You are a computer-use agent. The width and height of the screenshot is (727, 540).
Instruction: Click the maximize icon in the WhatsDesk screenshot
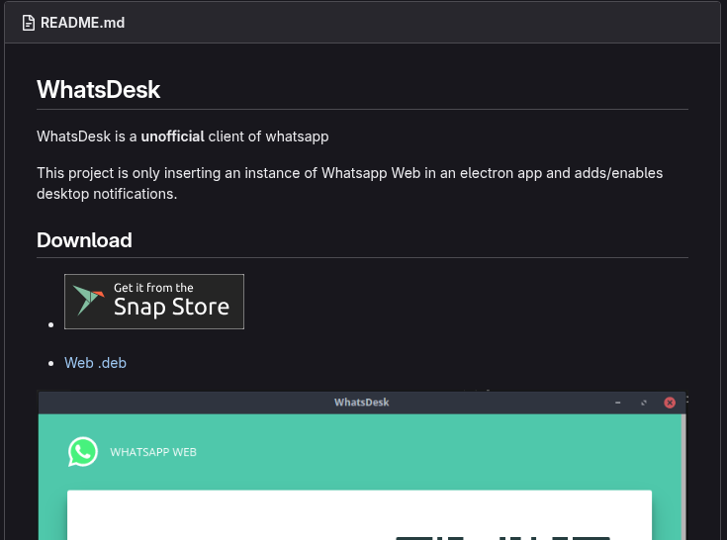(x=644, y=403)
